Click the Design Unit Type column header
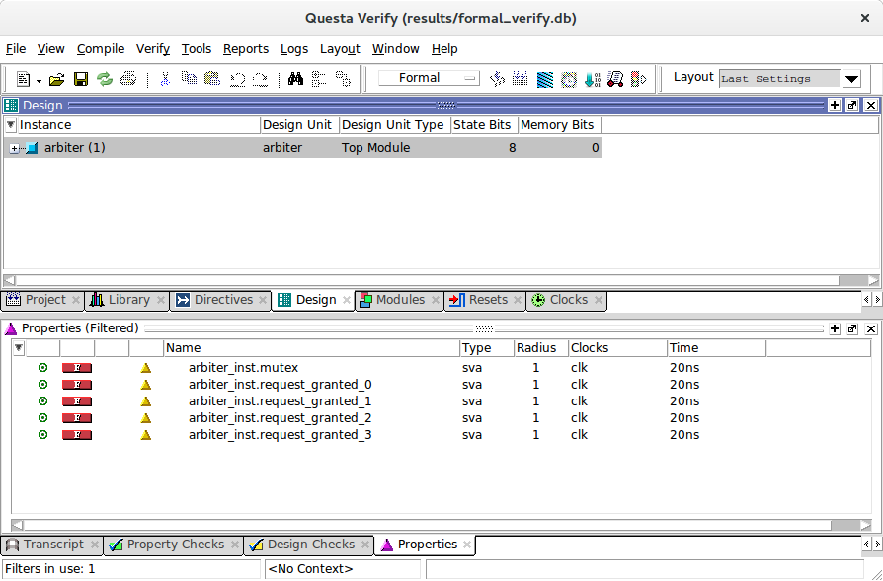Screen dimensions: 883x581 coord(393,125)
